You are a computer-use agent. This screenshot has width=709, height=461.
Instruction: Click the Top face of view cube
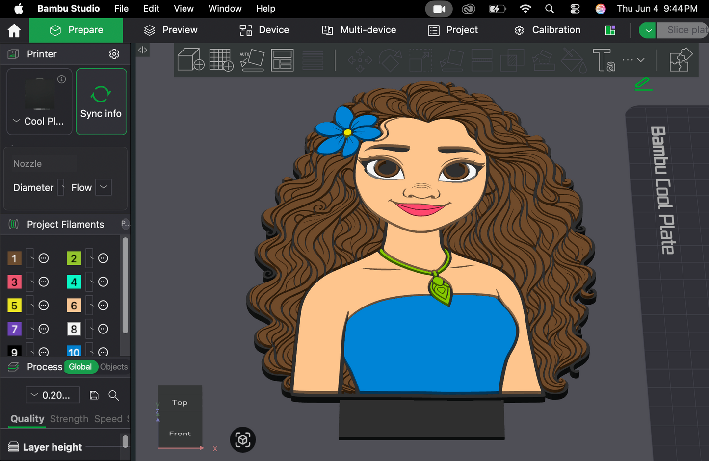tap(180, 402)
